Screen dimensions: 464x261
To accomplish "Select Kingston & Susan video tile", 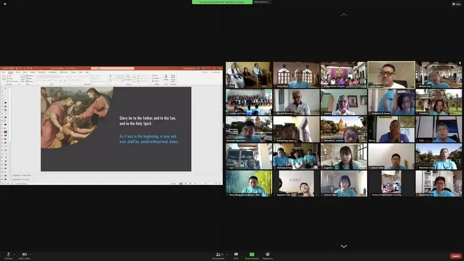I will [391, 102].
